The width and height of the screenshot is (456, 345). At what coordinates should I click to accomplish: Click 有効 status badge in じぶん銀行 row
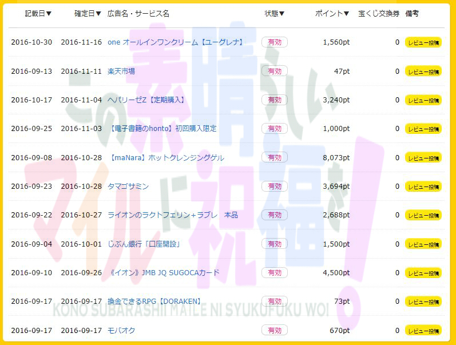275,244
